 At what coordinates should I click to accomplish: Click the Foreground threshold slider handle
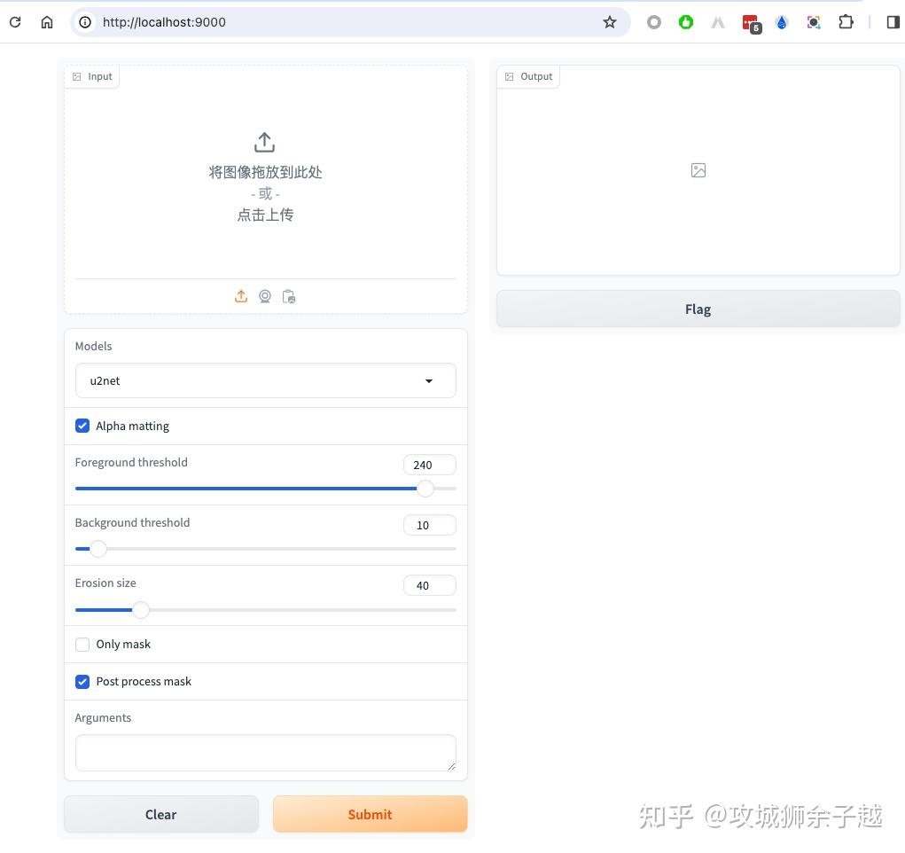425,489
